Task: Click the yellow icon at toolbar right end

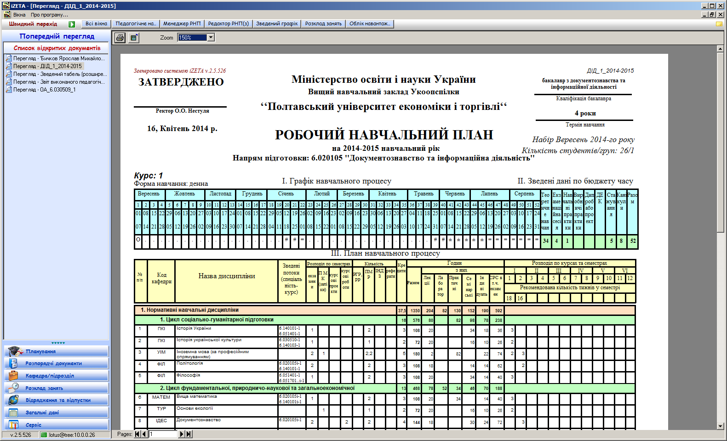Action: [719, 24]
